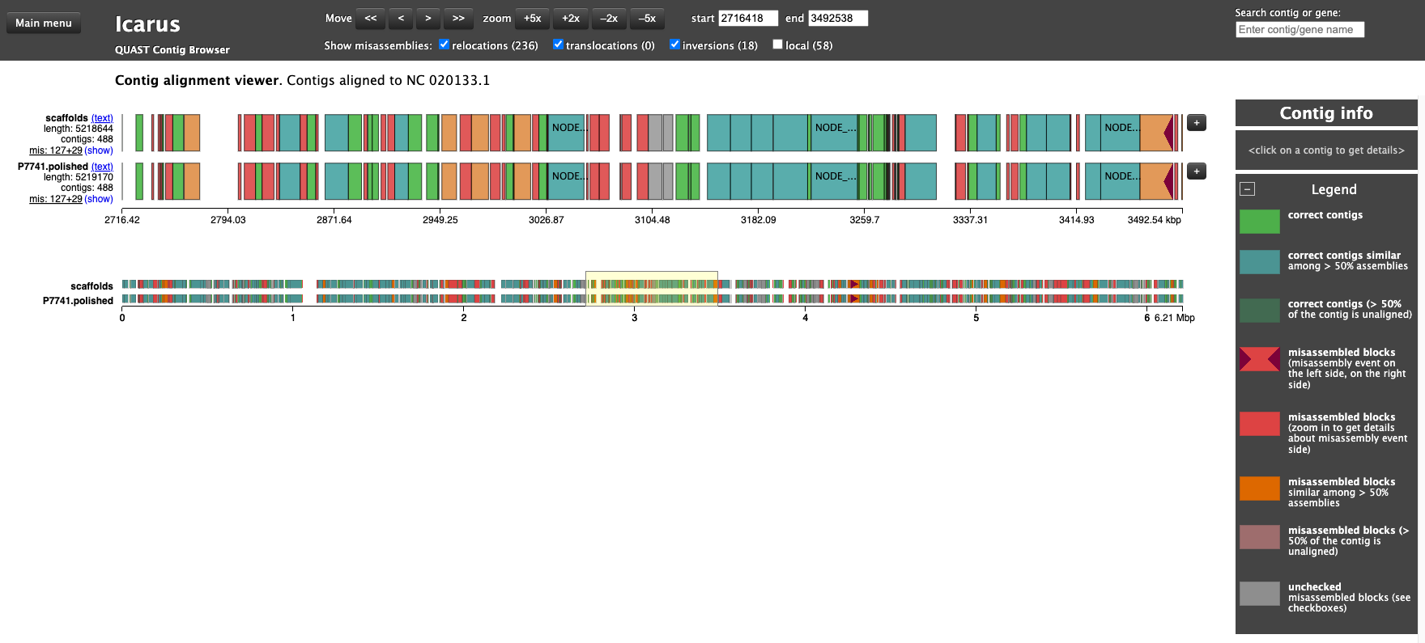This screenshot has height=643, width=1425.
Task: Toggle relocations (236) checkbox
Action: click(x=444, y=44)
